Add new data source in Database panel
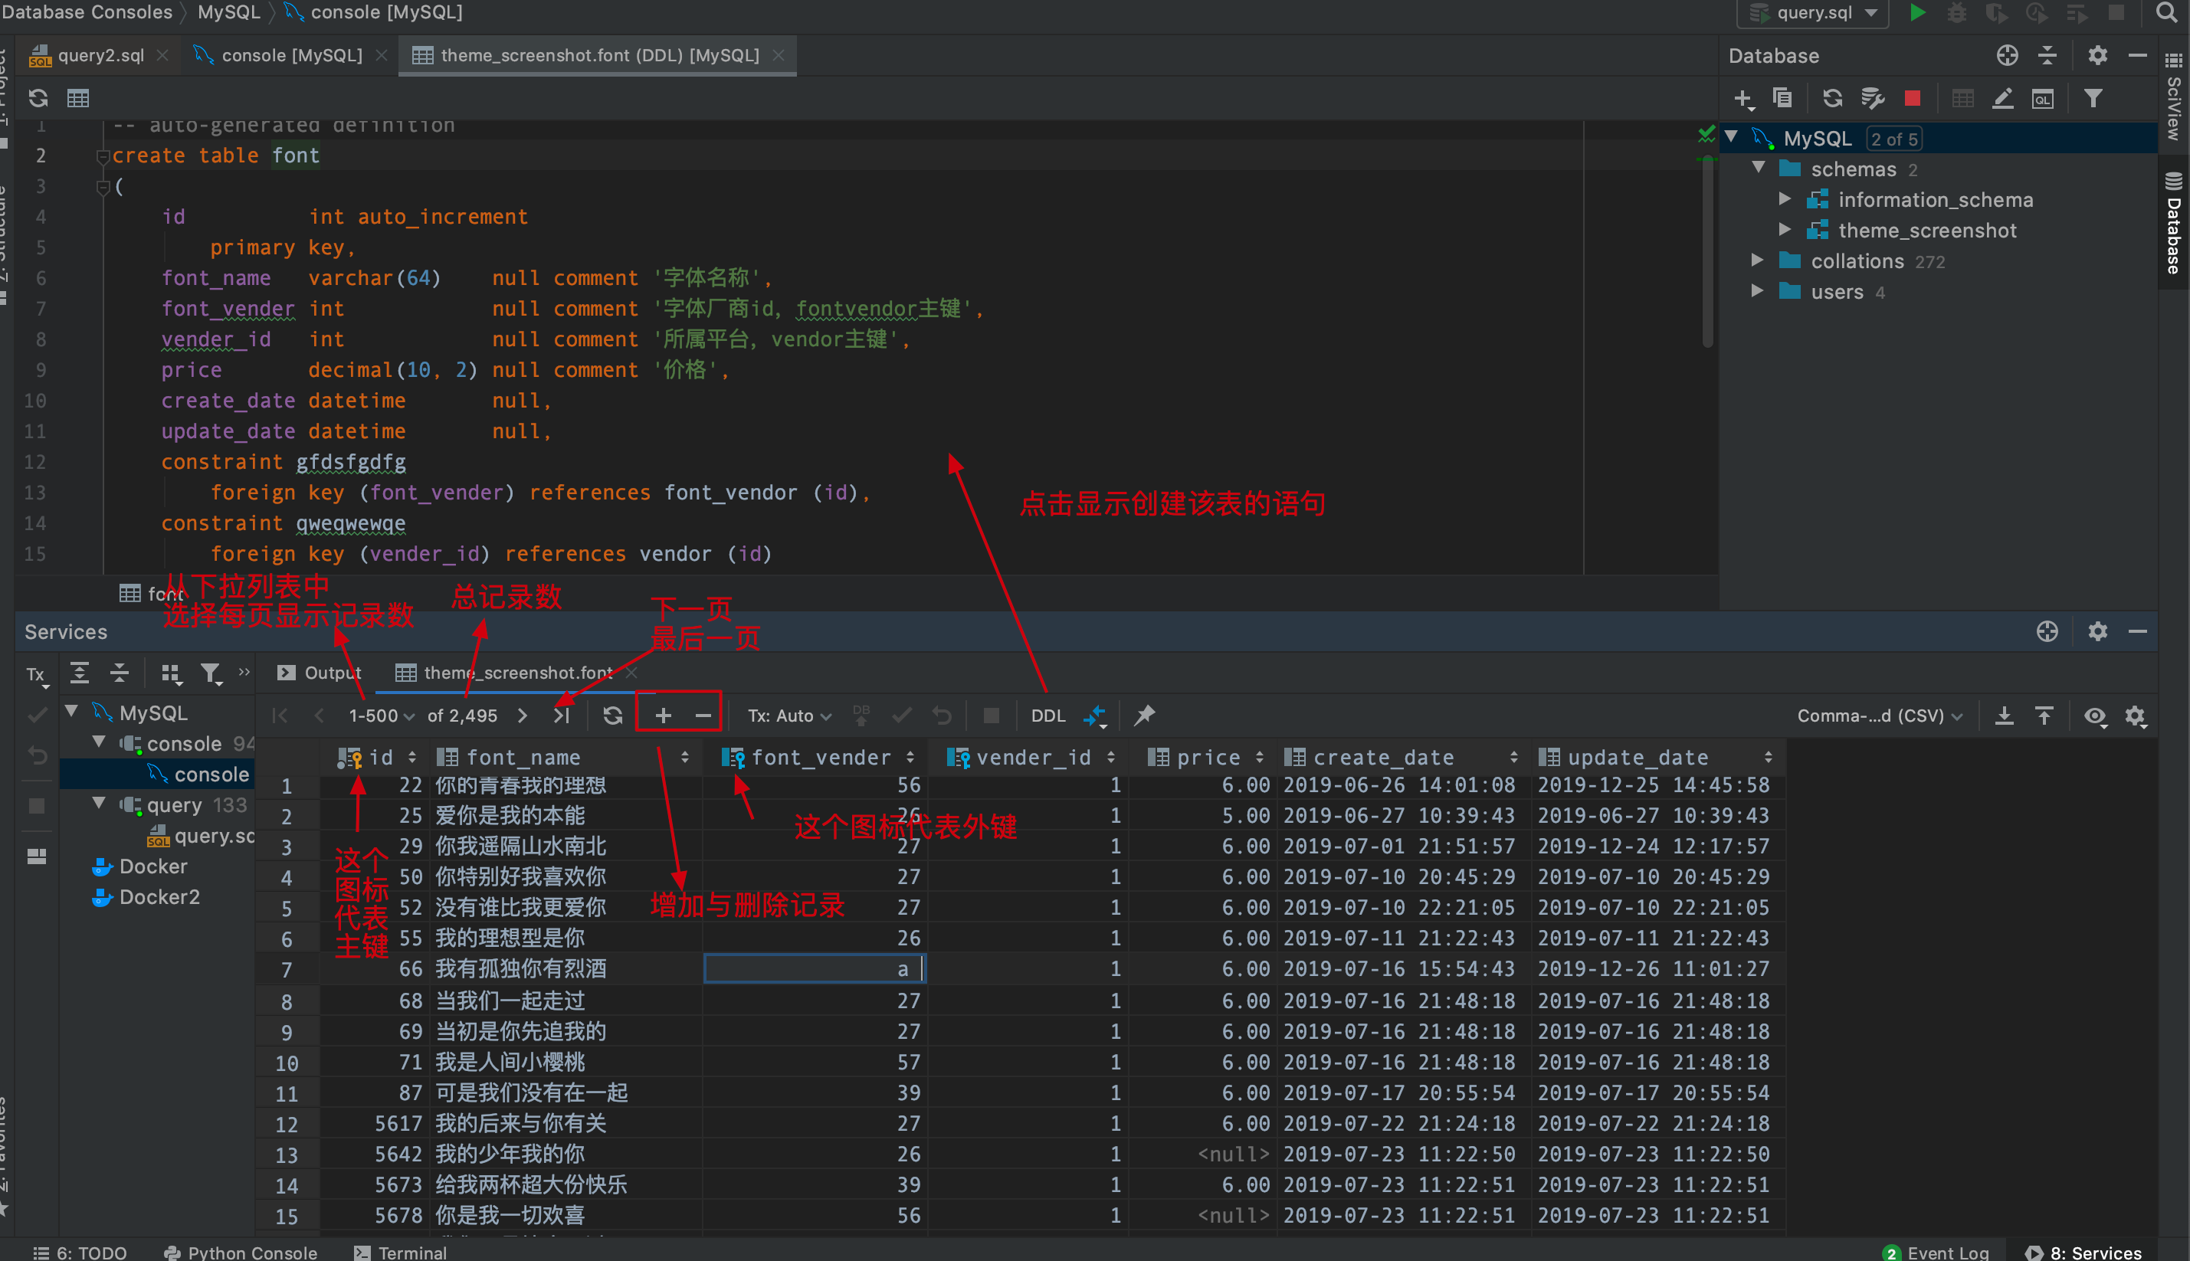 pos(1743,99)
